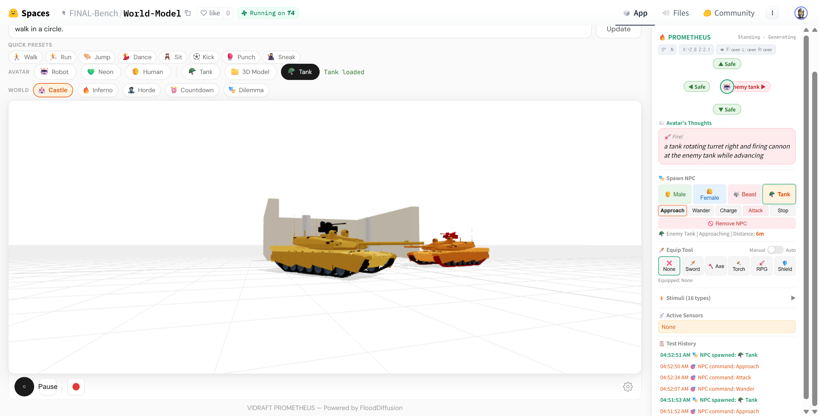This screenshot has width=819, height=416.
Task: Select the Approach NPC command
Action: [672, 211]
